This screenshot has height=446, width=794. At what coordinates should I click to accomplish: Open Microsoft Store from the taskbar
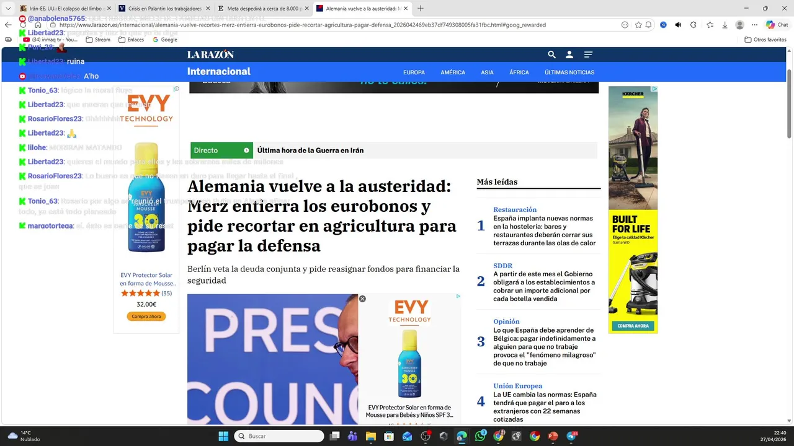388,436
